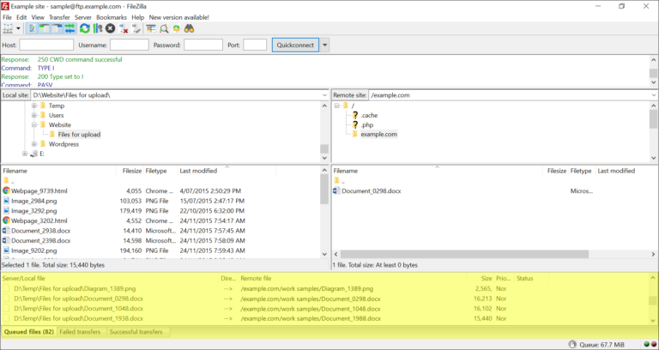
Task: Select remote file Document_0298.docx
Action: point(372,190)
